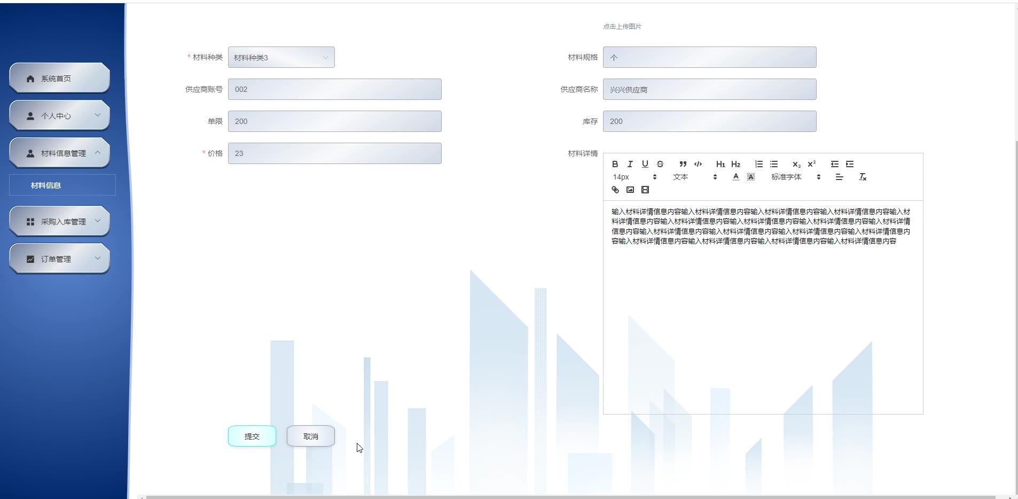This screenshot has height=499, width=1018.
Task: Create a bulleted list
Action: [773, 164]
